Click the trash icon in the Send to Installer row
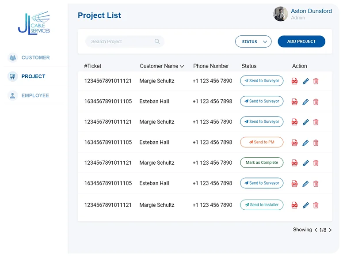Screen dimensions: 343x257 click(316, 205)
